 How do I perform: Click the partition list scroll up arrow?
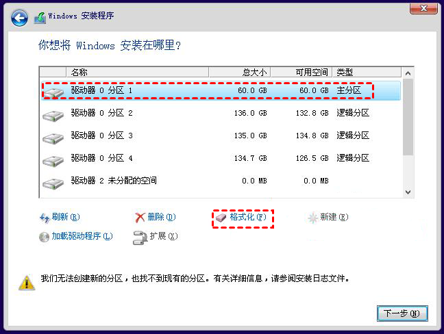click(408, 73)
